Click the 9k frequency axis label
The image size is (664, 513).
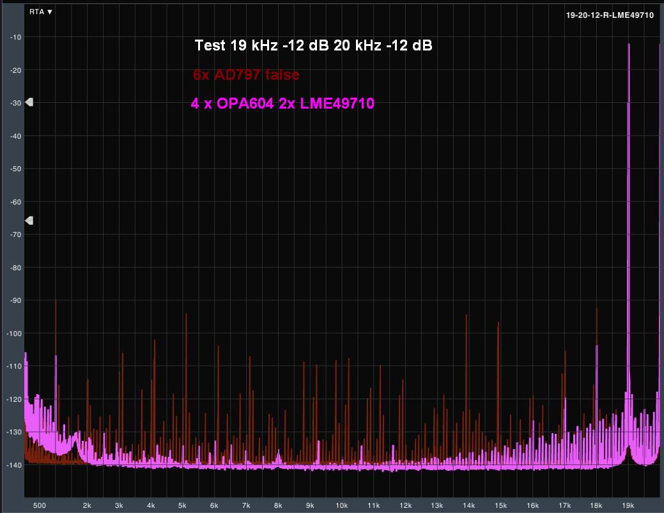pos(310,505)
